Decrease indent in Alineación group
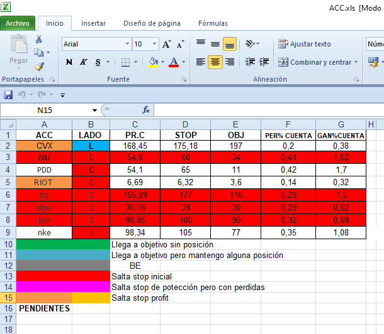Image resolution: width=384 pixels, height=334 pixels. point(250,62)
